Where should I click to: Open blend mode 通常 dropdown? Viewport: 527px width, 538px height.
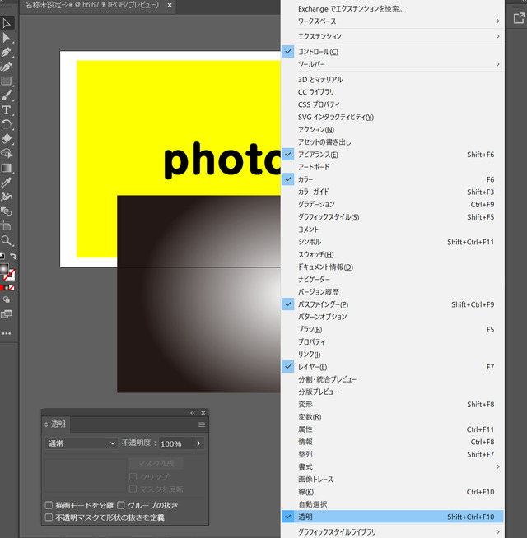[x=82, y=443]
